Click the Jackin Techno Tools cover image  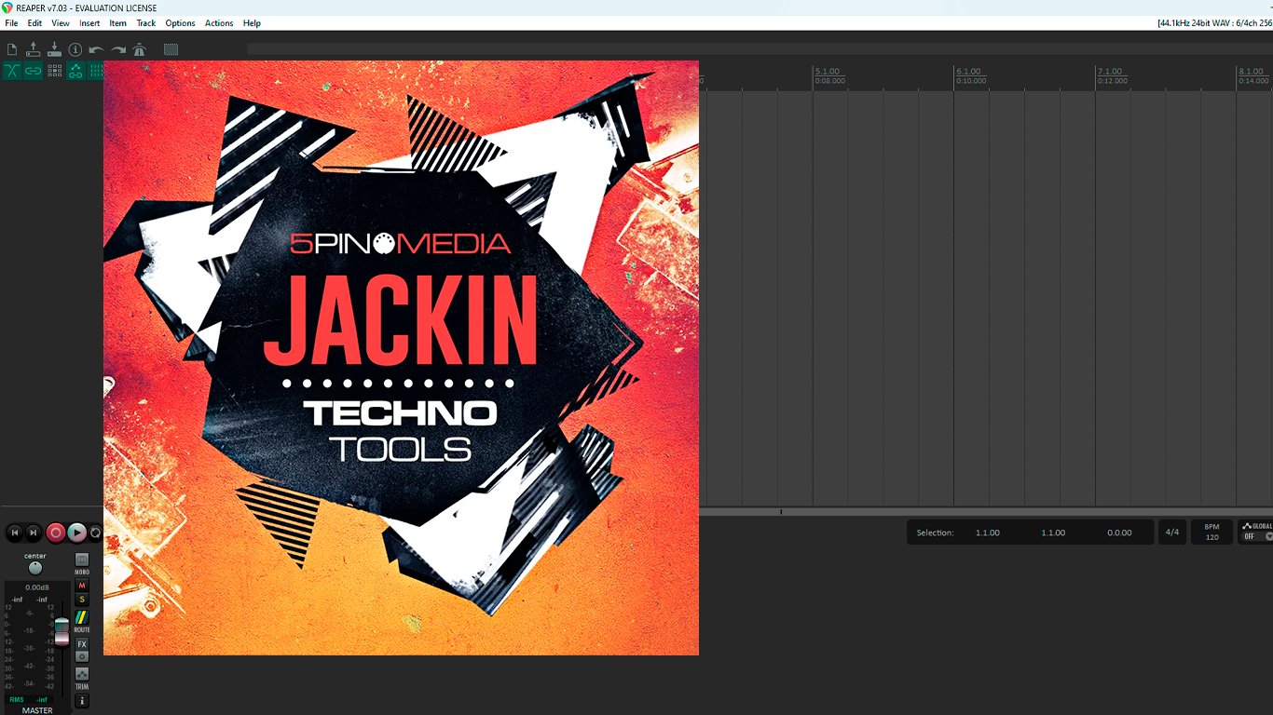click(401, 358)
